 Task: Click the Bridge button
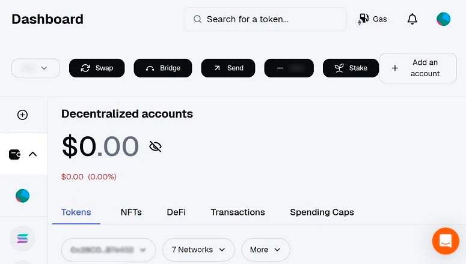163,68
